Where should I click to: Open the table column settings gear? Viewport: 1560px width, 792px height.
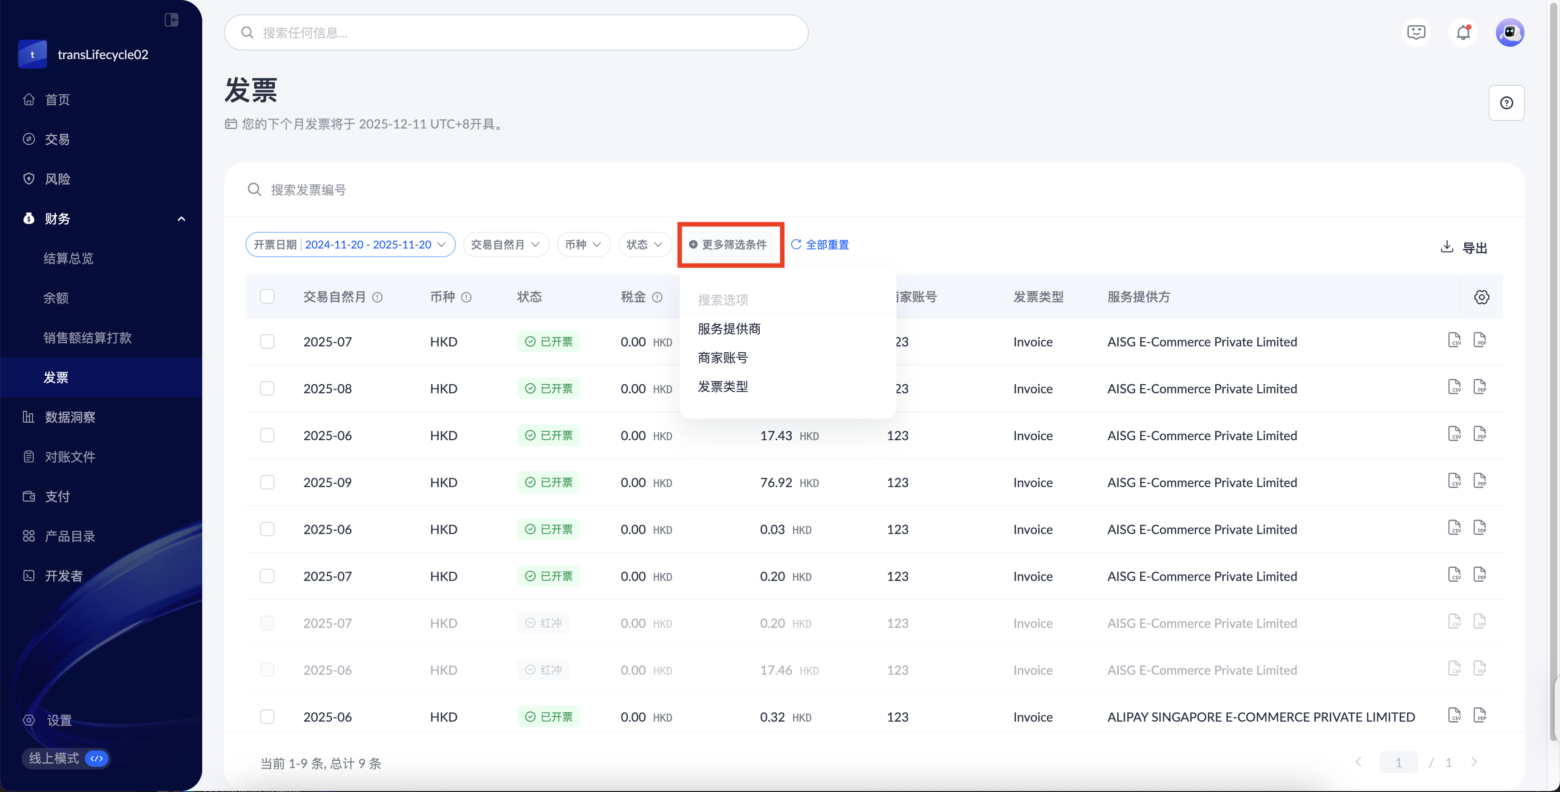click(1481, 297)
